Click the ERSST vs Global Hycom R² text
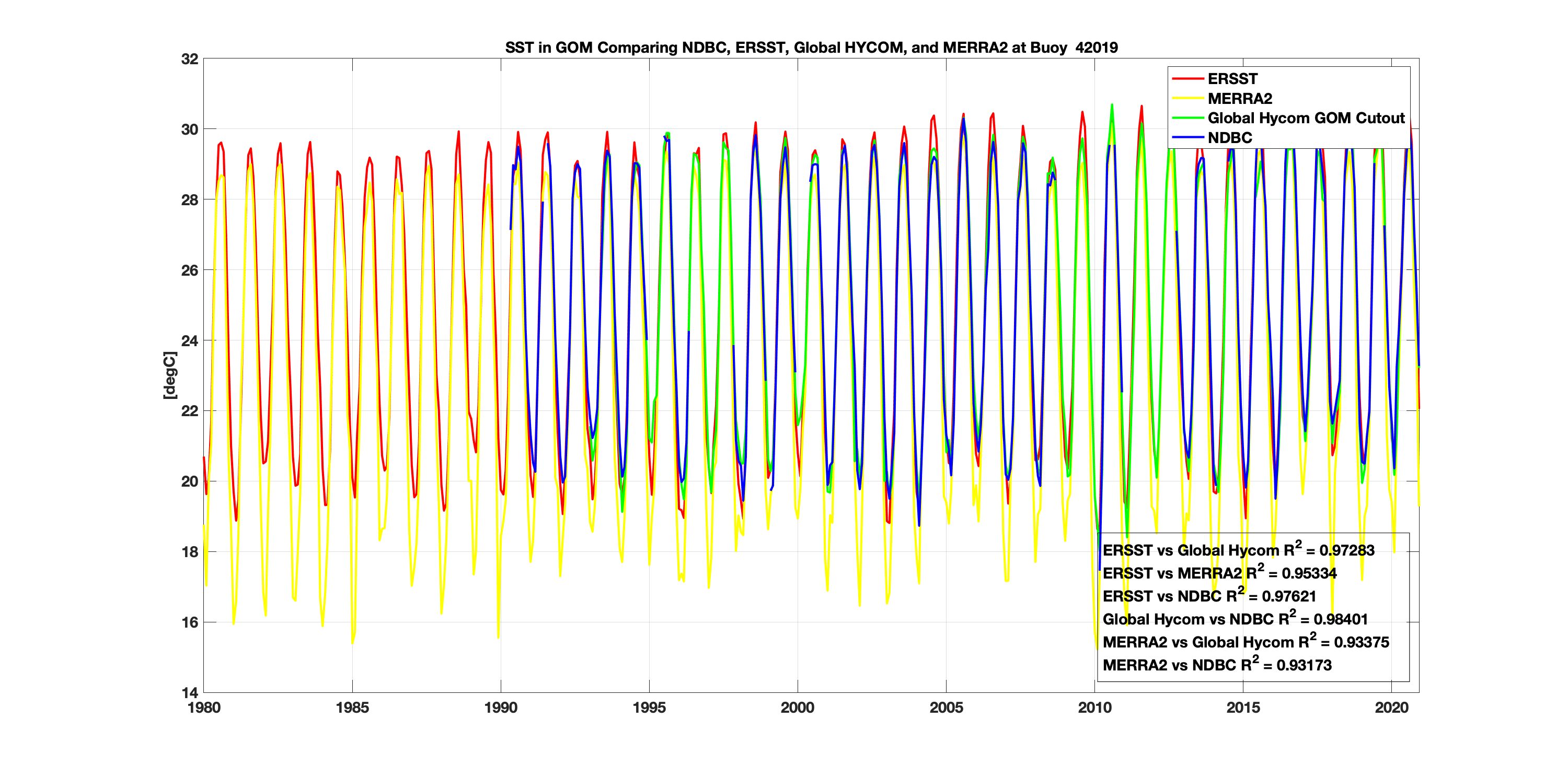 pos(1238,550)
